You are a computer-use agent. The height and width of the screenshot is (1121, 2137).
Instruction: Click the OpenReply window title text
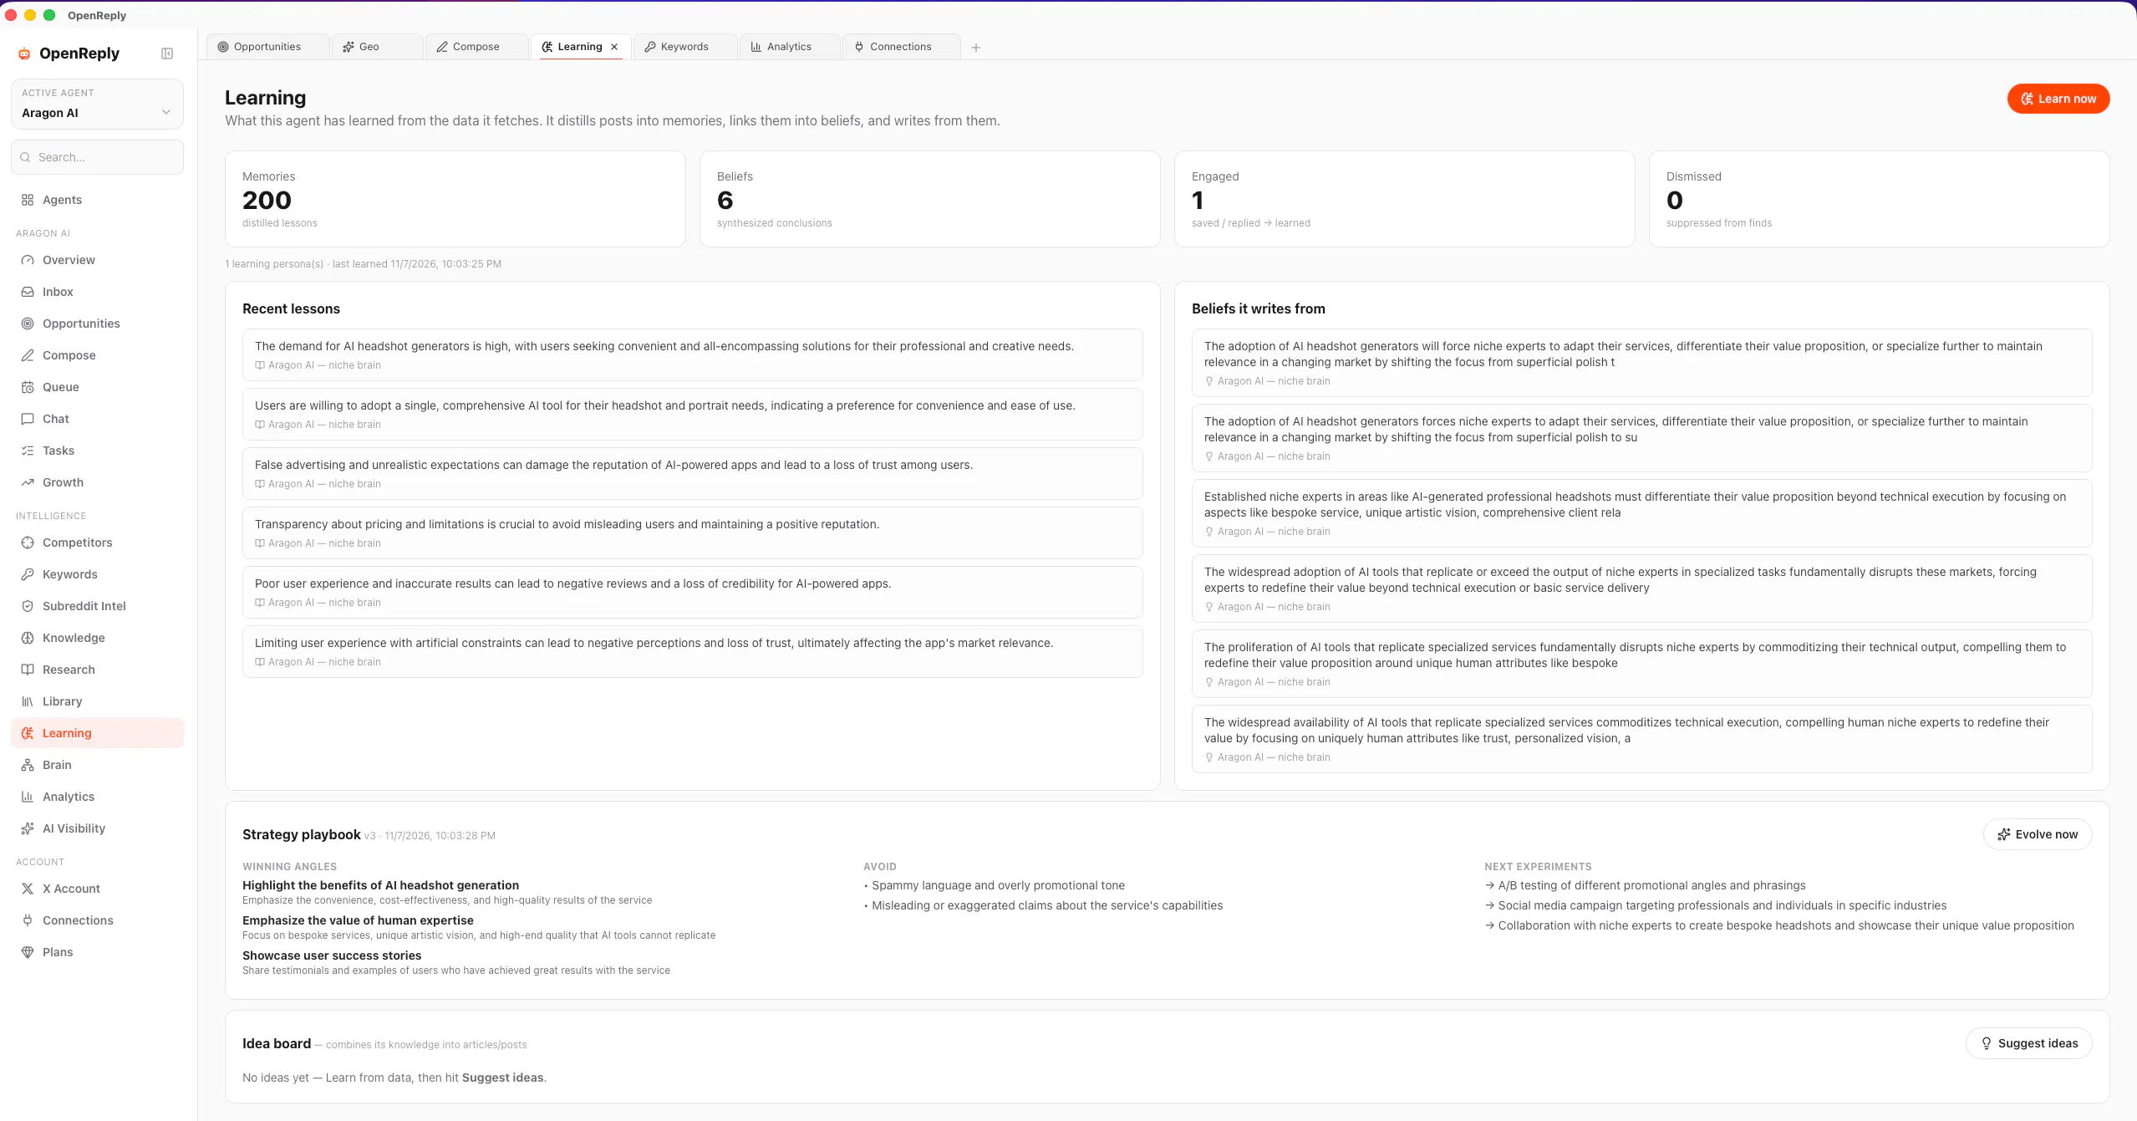point(97,15)
